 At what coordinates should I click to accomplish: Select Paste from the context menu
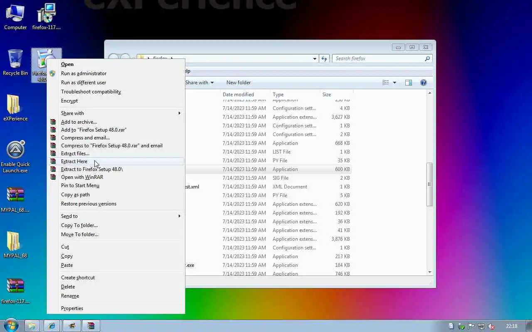(116, 265)
